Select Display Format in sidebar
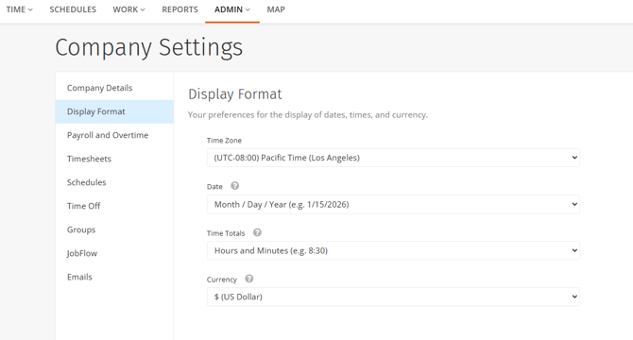This screenshot has width=633, height=340. [x=114, y=111]
